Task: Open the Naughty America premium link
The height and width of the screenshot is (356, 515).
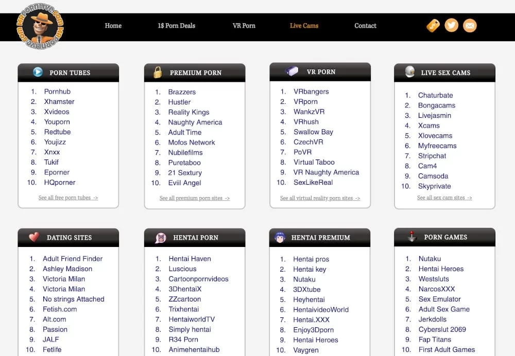Action: [x=195, y=122]
